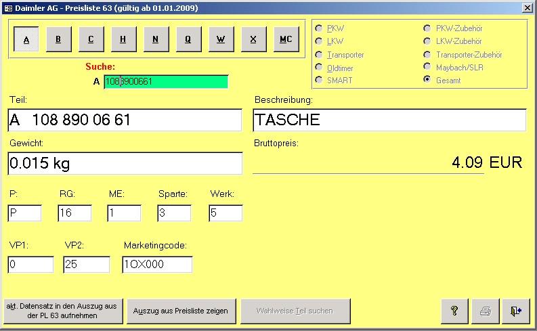Click the VP2 field showing 25

(87, 265)
